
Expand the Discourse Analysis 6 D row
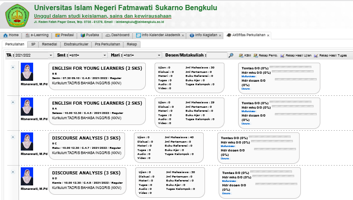13,172
